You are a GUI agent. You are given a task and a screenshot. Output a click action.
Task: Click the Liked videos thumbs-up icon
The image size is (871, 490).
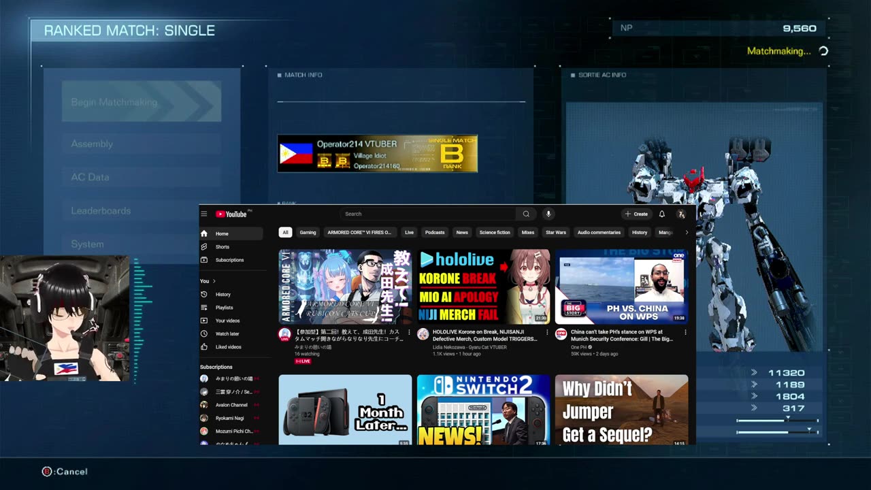point(204,346)
